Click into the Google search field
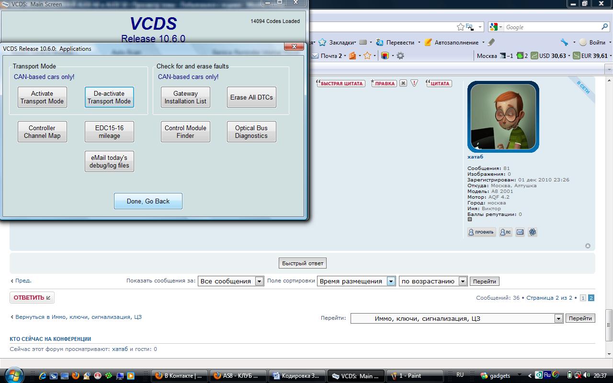Screen dimensions: 613x383 pyautogui.click(x=551, y=27)
